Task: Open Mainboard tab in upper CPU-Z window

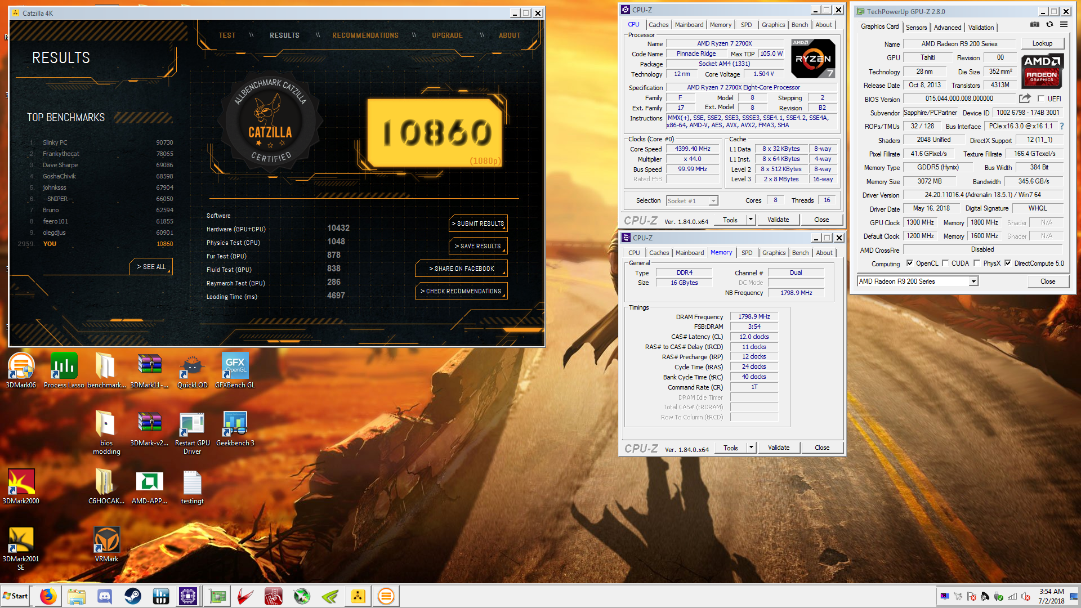Action: 689,25
